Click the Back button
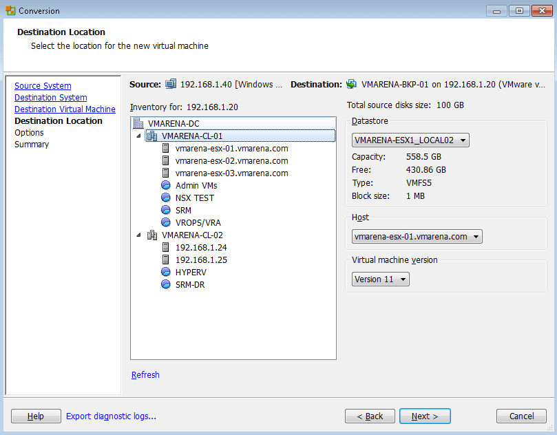Screen dimensions: 557x435 pos(370,416)
